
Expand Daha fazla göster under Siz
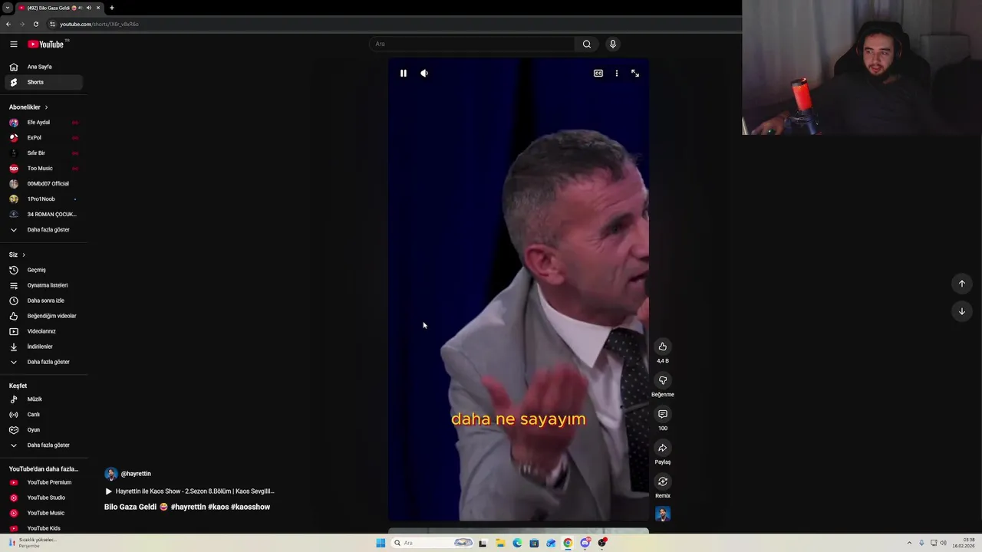pyautogui.click(x=43, y=362)
